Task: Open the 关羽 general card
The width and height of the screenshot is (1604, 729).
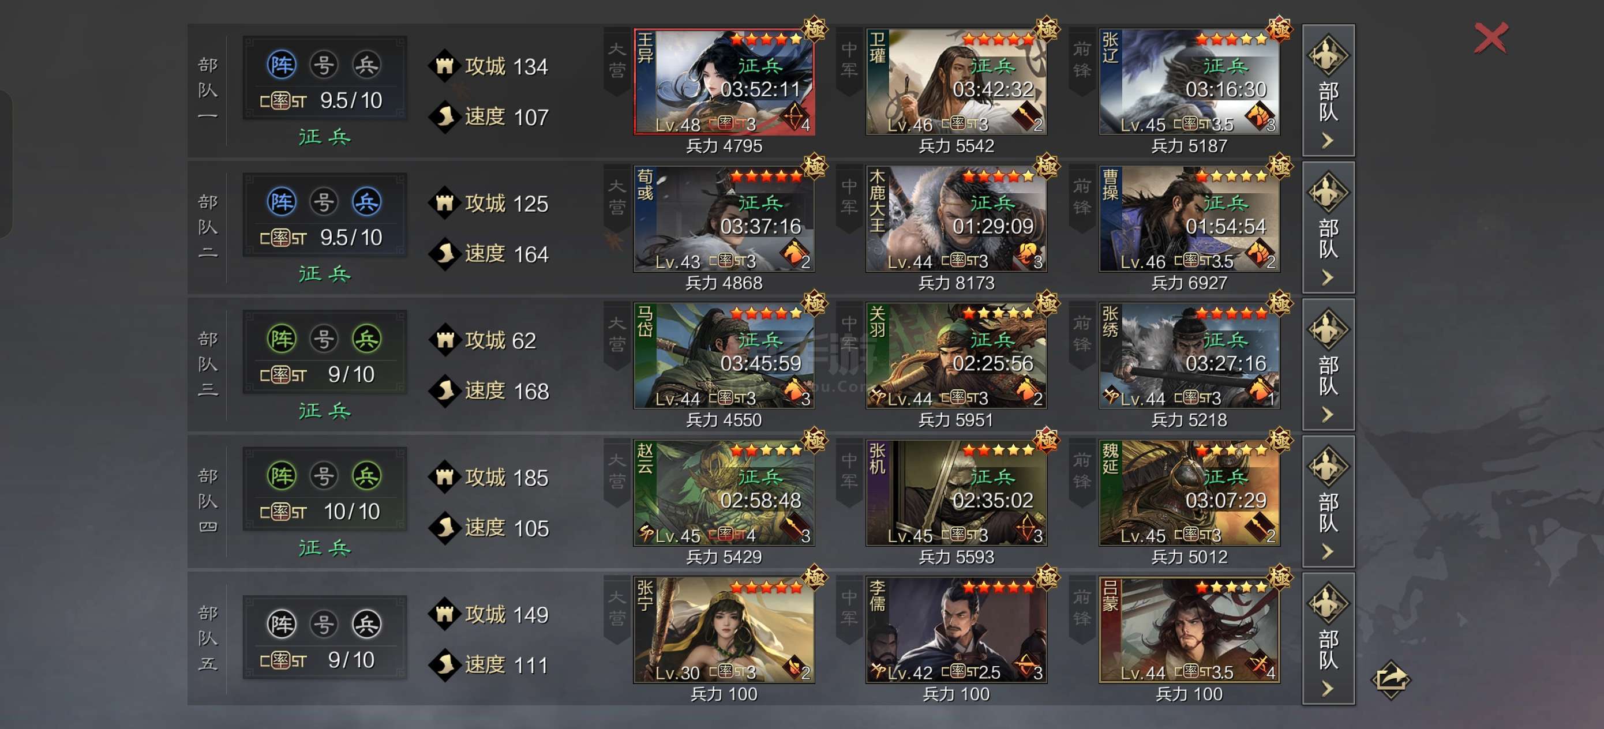Action: 956,355
